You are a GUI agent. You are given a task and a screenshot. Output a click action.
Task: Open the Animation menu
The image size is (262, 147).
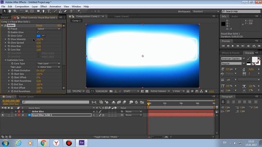coord(55,7)
